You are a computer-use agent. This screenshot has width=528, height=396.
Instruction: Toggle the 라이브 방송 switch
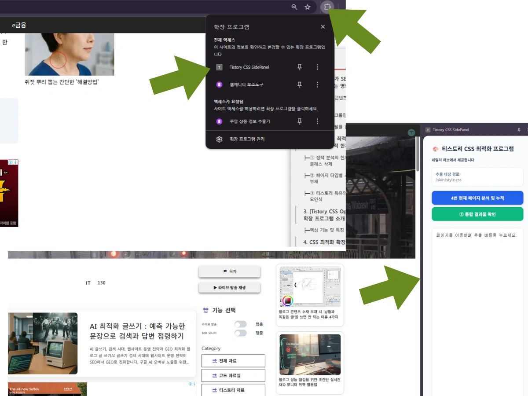240,324
